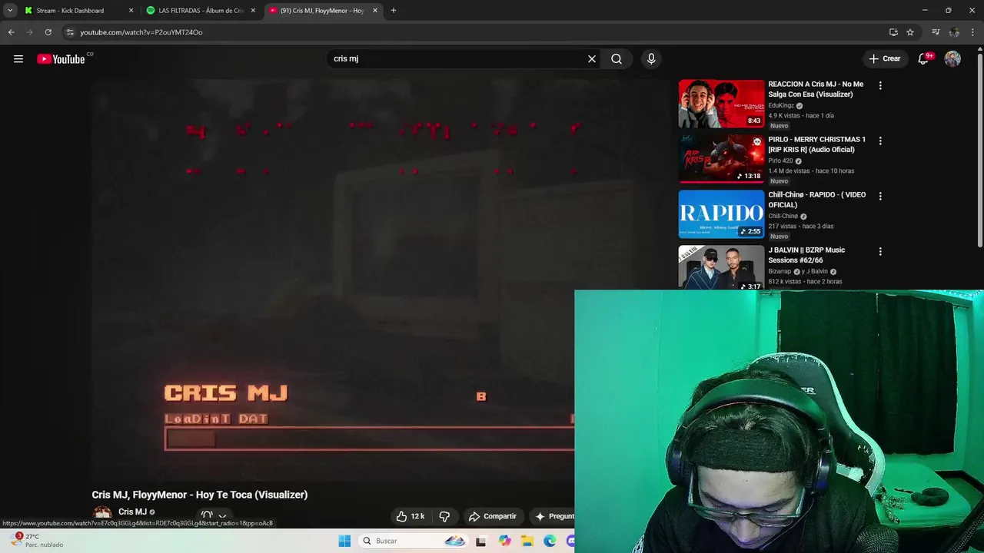Open Chill-Chinø RAPIDO video thumbnail
The height and width of the screenshot is (553, 984).
721,214
